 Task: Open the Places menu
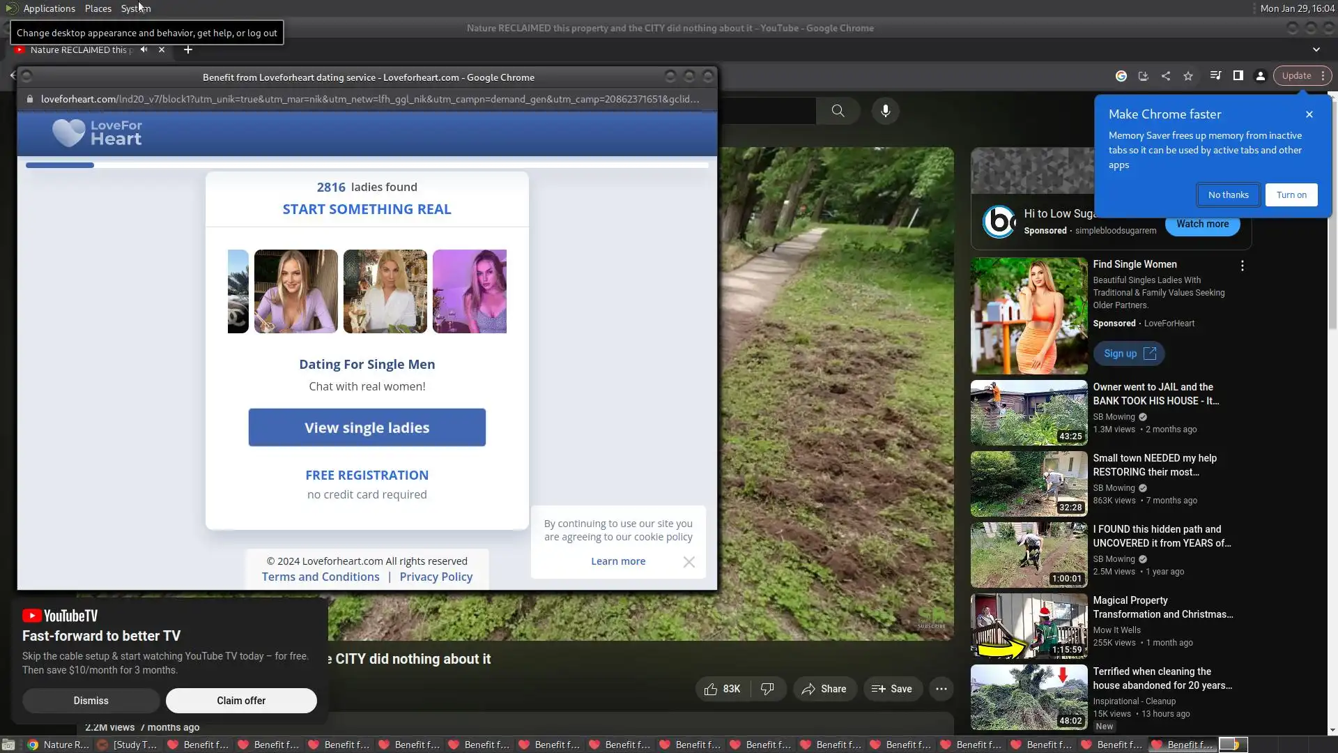pos(98,8)
